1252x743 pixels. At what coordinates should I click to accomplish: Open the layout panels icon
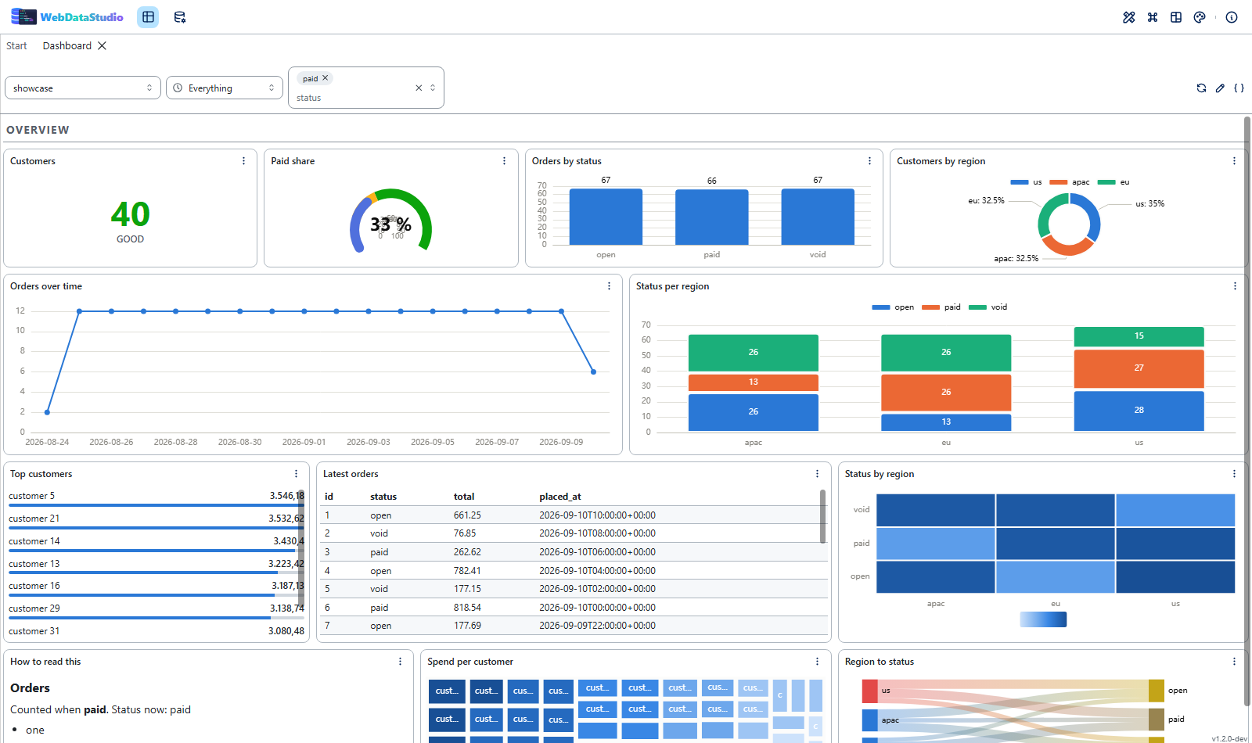click(1176, 17)
